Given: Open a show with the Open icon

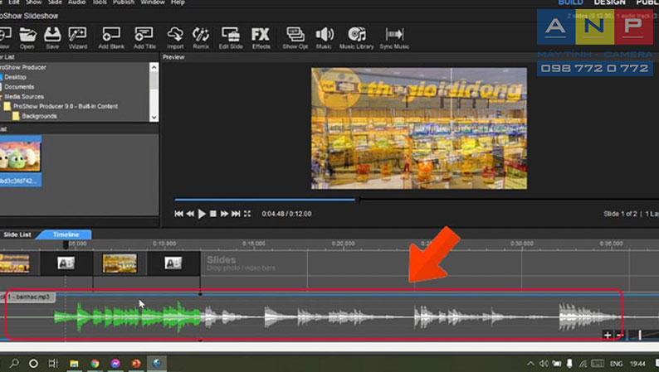Looking at the screenshot, I should (27, 38).
